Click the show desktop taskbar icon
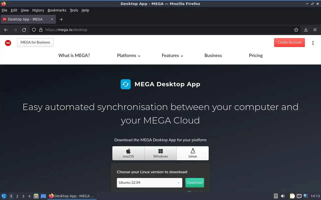This screenshot has height=200, width=321. click(43, 196)
